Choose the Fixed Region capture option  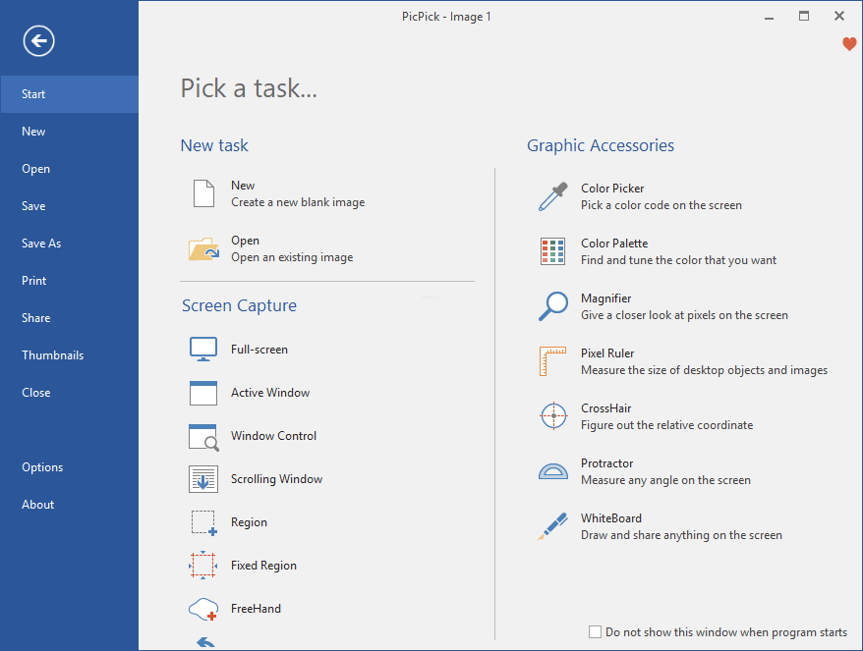coord(263,566)
